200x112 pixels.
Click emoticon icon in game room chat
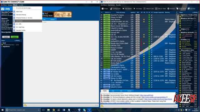tap(25, 105)
